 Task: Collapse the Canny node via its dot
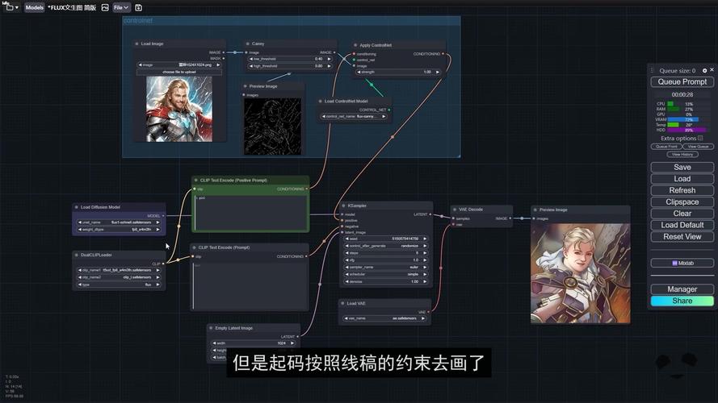coord(247,44)
